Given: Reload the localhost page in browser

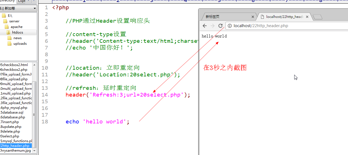Looking at the screenshot, I should (220, 26).
